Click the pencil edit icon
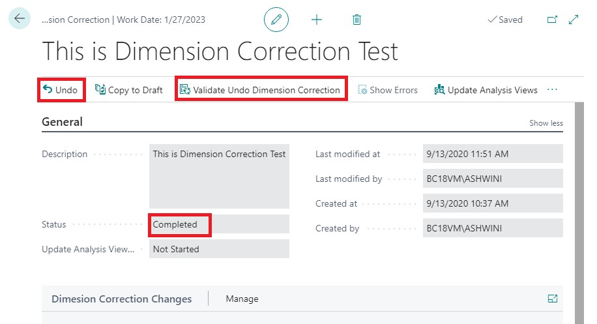The height and width of the screenshot is (324, 597). click(x=276, y=20)
